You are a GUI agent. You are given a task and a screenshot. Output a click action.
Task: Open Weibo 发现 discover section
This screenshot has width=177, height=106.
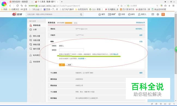tap(121, 14)
